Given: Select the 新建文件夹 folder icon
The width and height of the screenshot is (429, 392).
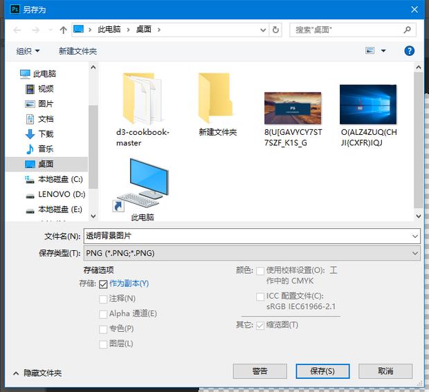Looking at the screenshot, I should pyautogui.click(x=217, y=98).
